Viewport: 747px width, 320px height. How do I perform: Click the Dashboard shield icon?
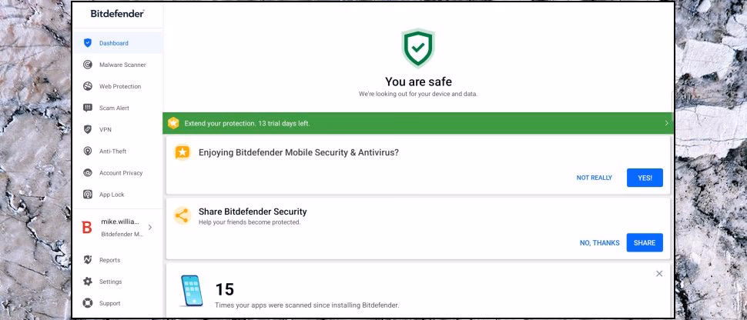(88, 43)
